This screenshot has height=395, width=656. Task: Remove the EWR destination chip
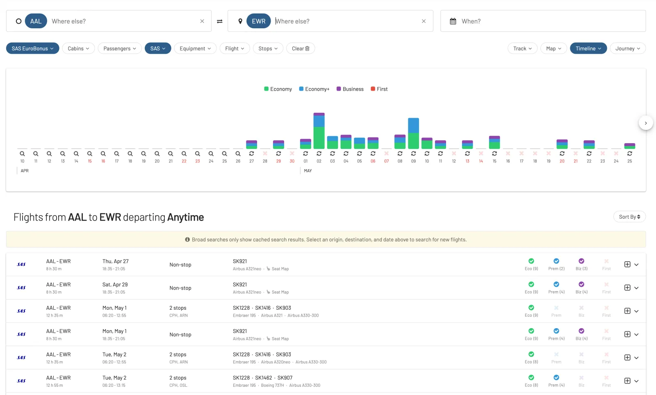[258, 21]
